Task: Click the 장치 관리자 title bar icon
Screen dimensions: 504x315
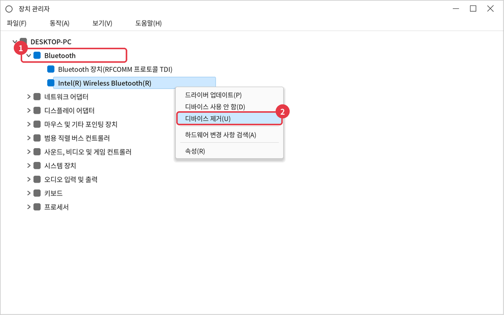Action: (x=9, y=9)
